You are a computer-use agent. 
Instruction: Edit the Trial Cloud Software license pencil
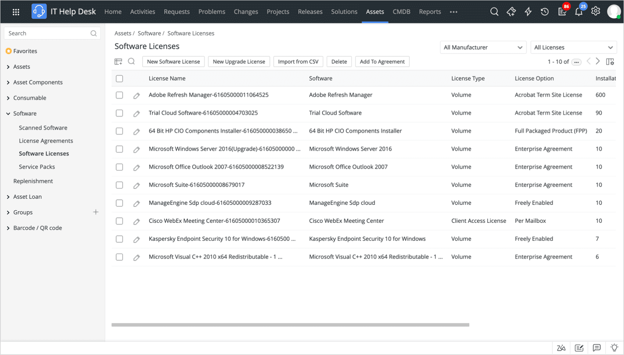point(136,113)
